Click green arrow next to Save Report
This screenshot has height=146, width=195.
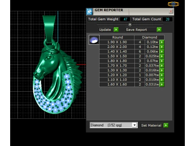[x=159, y=30]
